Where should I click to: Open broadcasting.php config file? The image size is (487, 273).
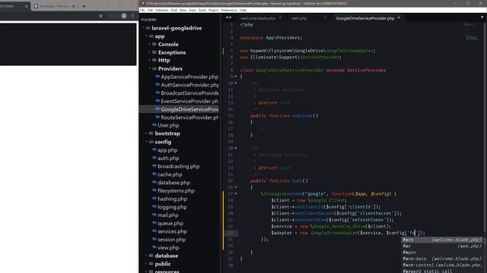(x=179, y=166)
